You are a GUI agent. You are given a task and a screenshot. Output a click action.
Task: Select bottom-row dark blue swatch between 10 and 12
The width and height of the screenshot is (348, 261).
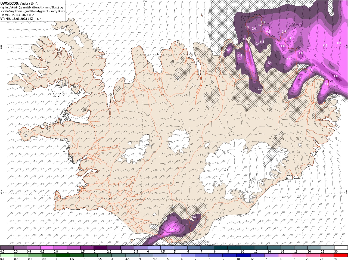coord(243,255)
